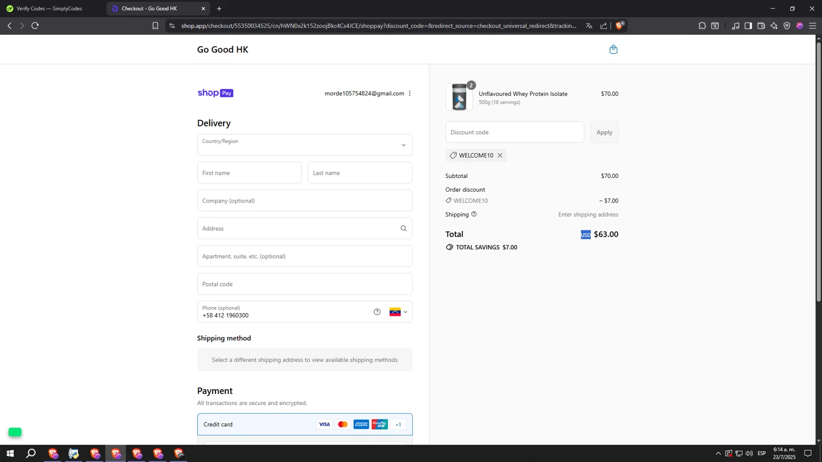Click the highlighted USD currency label
The image size is (822, 462).
pyautogui.click(x=586, y=235)
